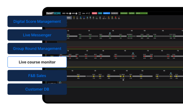
Task: Decrease screen ratio with minus icon
Action: 70,13
